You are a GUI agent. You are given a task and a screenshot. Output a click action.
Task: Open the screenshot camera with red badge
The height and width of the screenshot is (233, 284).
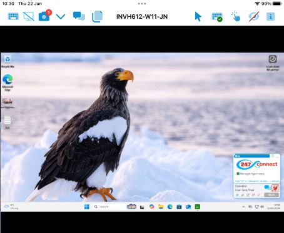click(44, 16)
